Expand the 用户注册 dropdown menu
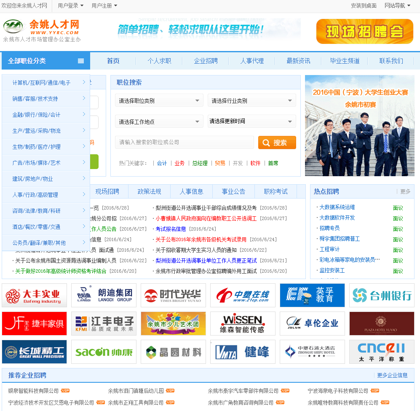This screenshot has height=411, width=420. [x=104, y=5]
